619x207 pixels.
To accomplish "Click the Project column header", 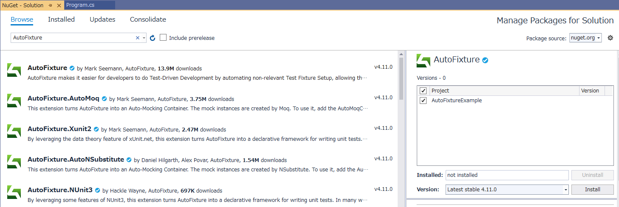I will [x=504, y=91].
